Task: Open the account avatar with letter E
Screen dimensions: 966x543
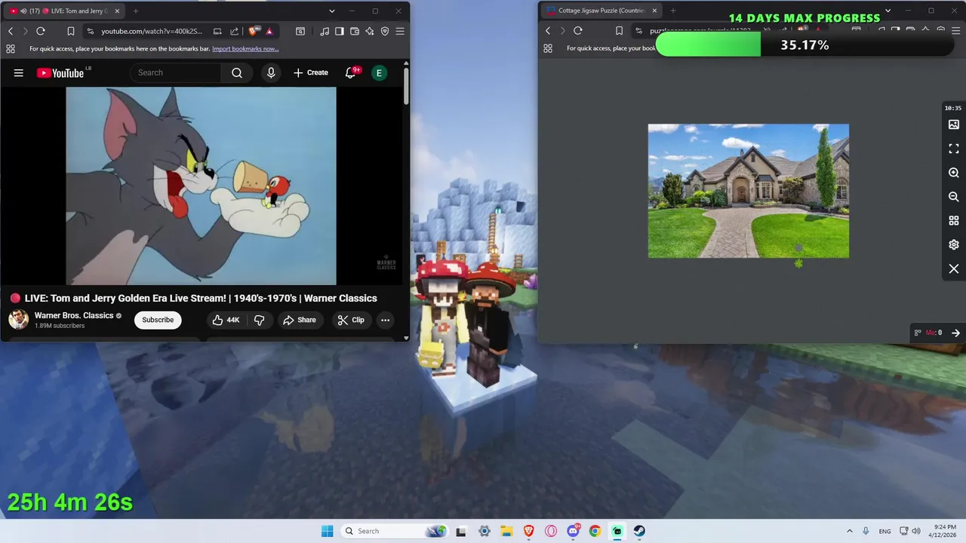Action: pos(379,72)
